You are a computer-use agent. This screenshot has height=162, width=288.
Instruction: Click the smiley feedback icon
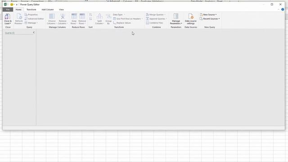(x=12, y=4)
